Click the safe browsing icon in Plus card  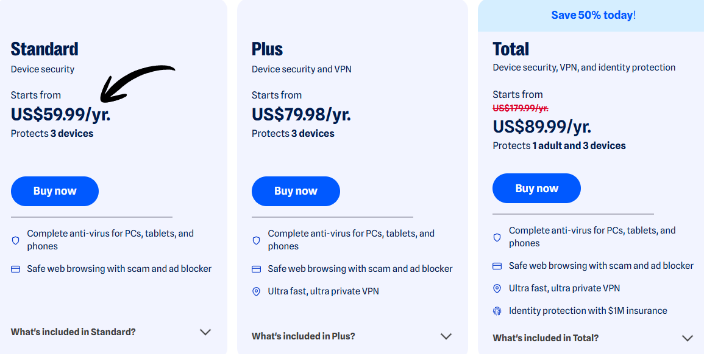pos(255,268)
